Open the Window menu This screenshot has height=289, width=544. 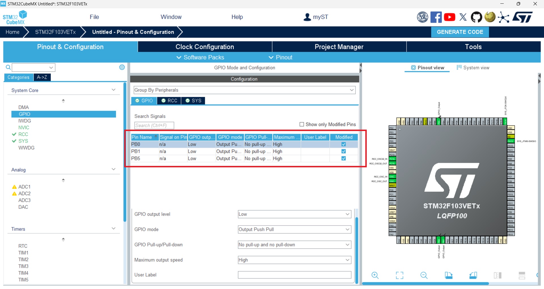(x=171, y=17)
